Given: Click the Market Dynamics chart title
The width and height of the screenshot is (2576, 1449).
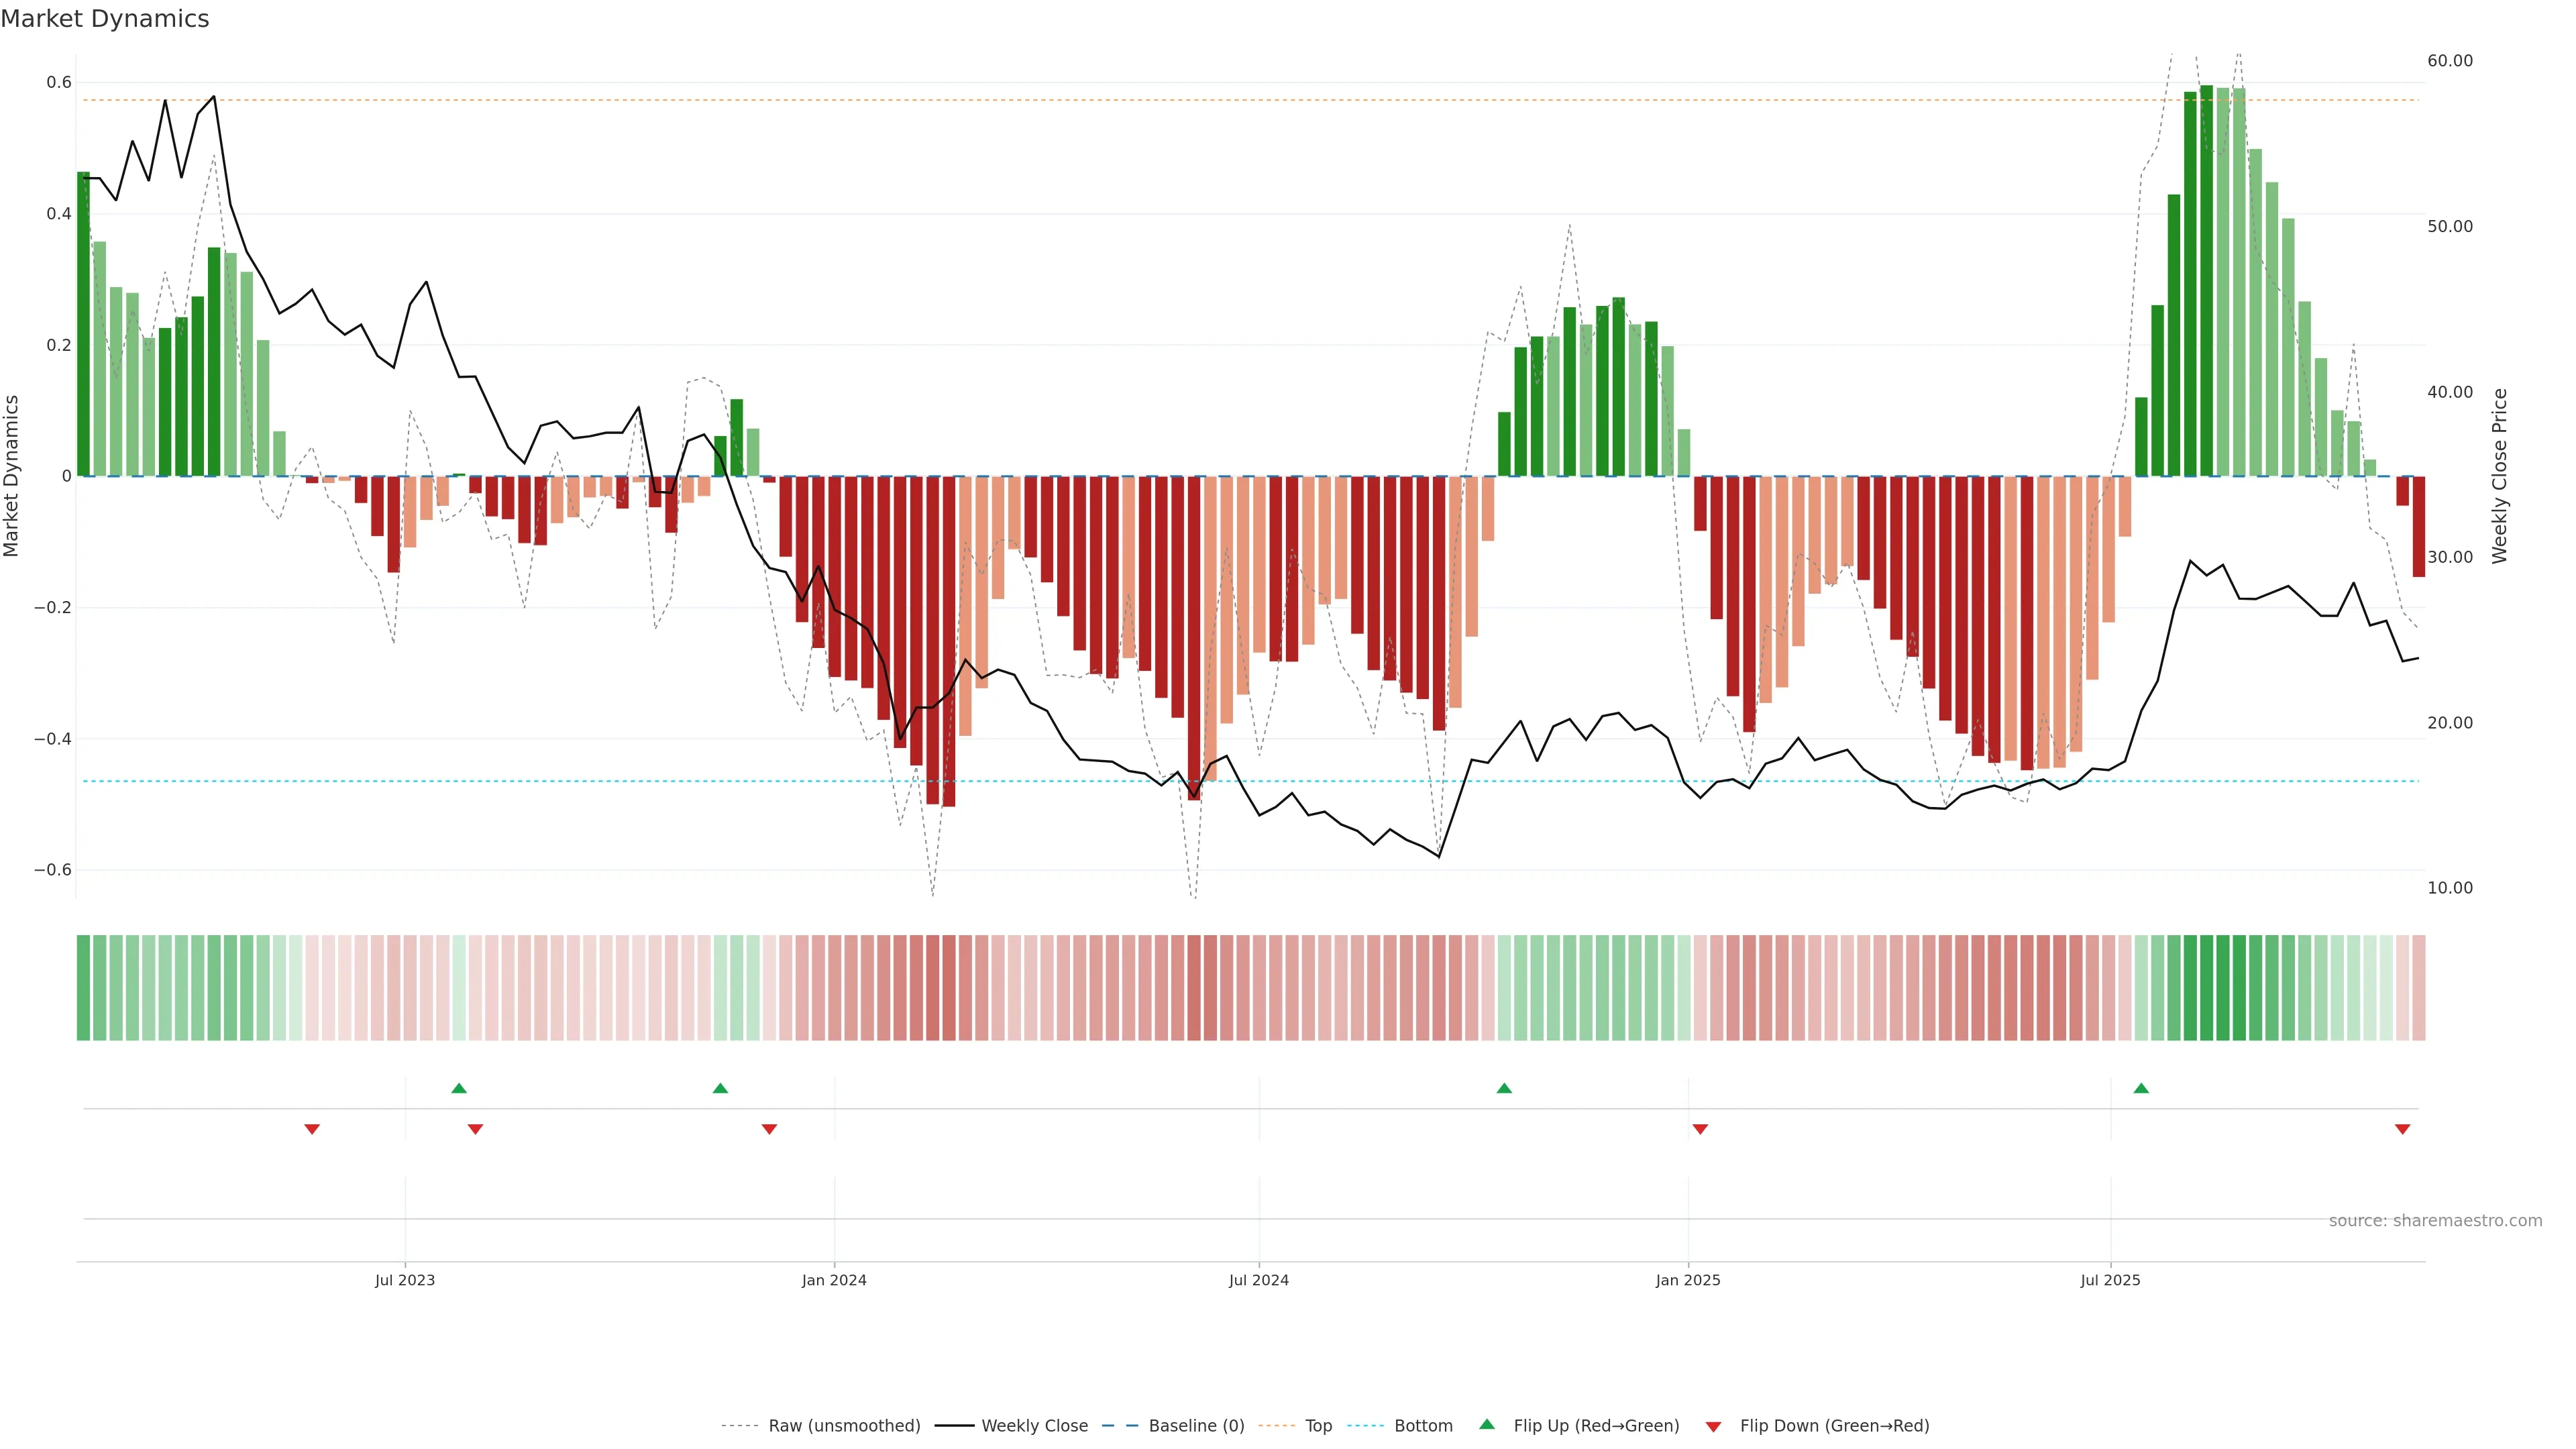Looking at the screenshot, I should pyautogui.click(x=105, y=19).
